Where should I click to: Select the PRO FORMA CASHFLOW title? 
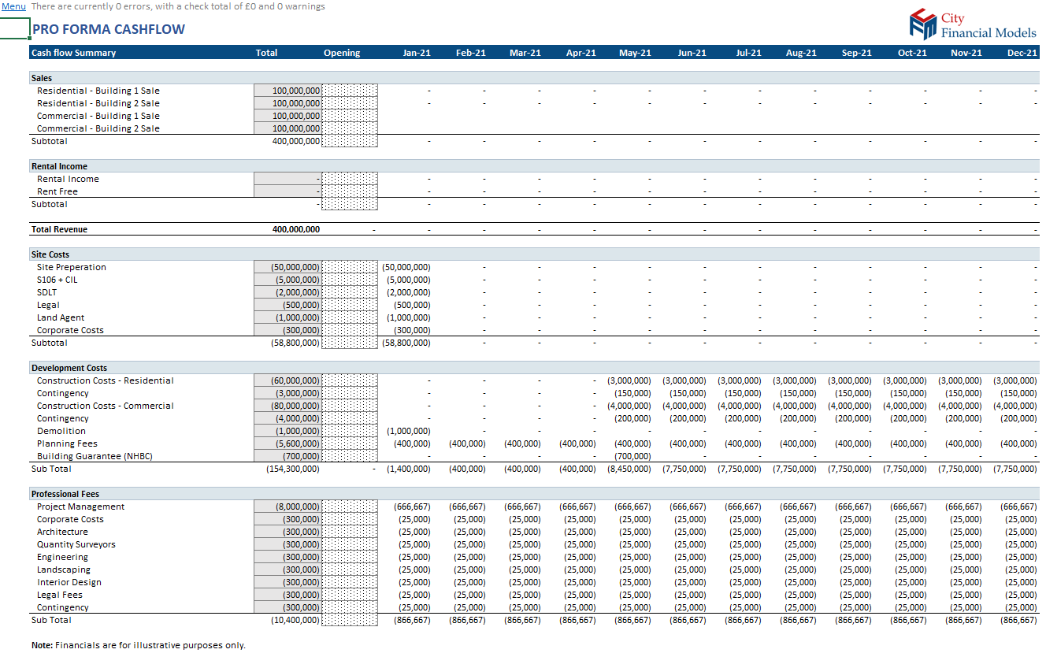pyautogui.click(x=109, y=30)
